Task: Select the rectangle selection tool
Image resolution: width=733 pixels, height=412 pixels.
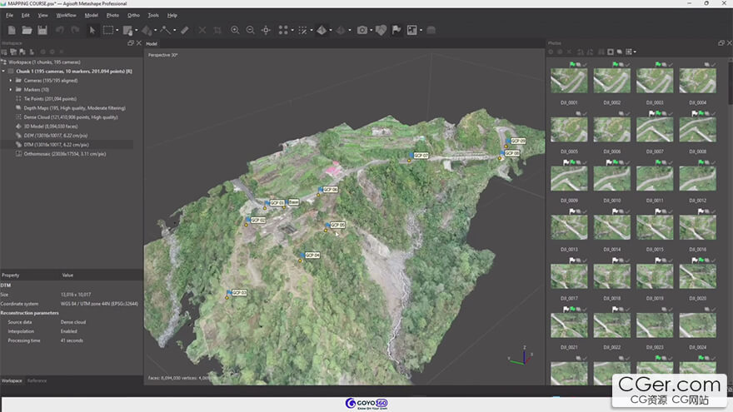Action: click(x=108, y=30)
